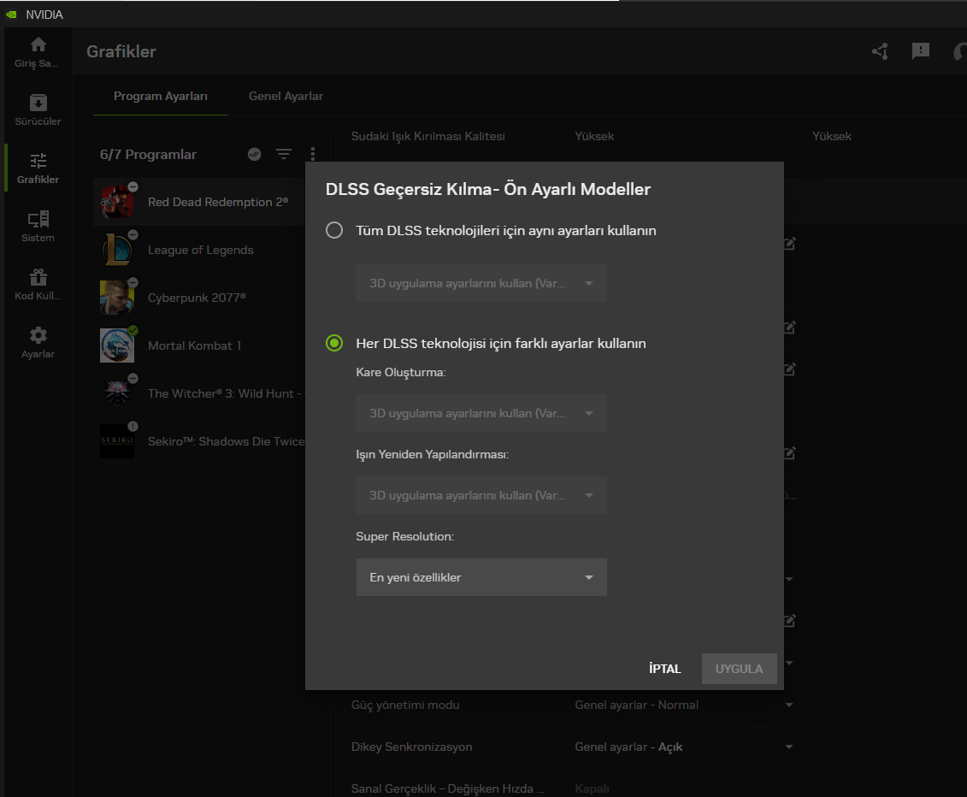Open the Super Resolution 'En yeni özellikler' dropdown
Image resolution: width=967 pixels, height=797 pixels.
(x=481, y=577)
